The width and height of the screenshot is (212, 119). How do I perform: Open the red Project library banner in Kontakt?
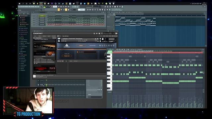(x=44, y=68)
